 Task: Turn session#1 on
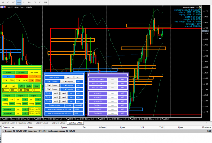(18, 109)
